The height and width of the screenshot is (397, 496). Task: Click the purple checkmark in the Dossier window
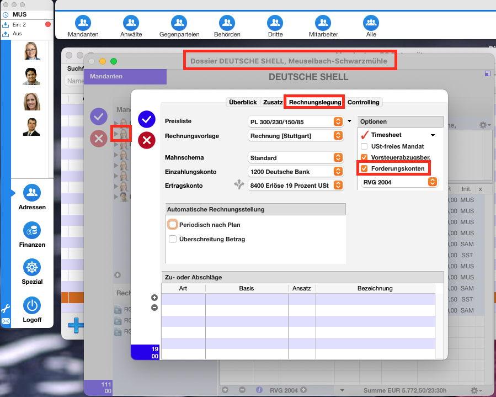[x=99, y=117]
